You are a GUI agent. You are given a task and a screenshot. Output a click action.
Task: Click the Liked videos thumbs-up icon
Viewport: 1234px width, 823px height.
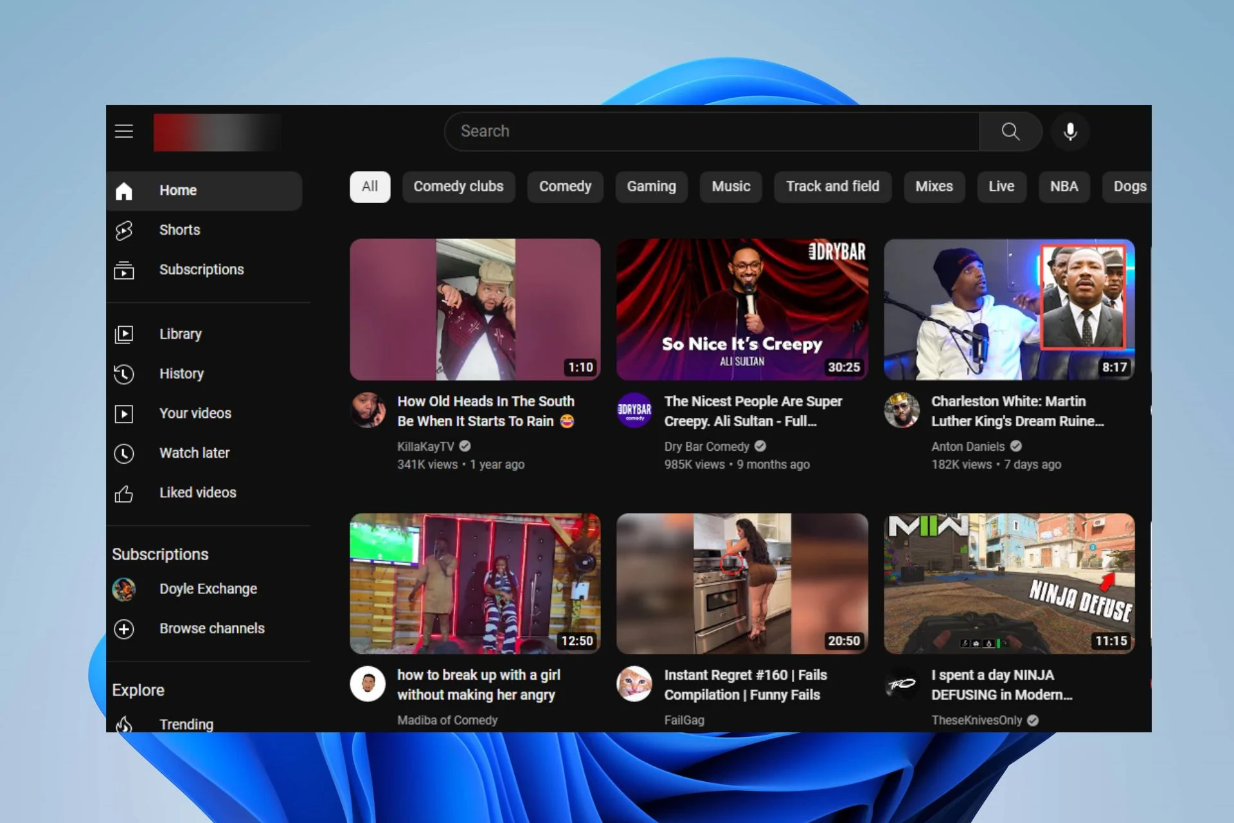point(124,493)
